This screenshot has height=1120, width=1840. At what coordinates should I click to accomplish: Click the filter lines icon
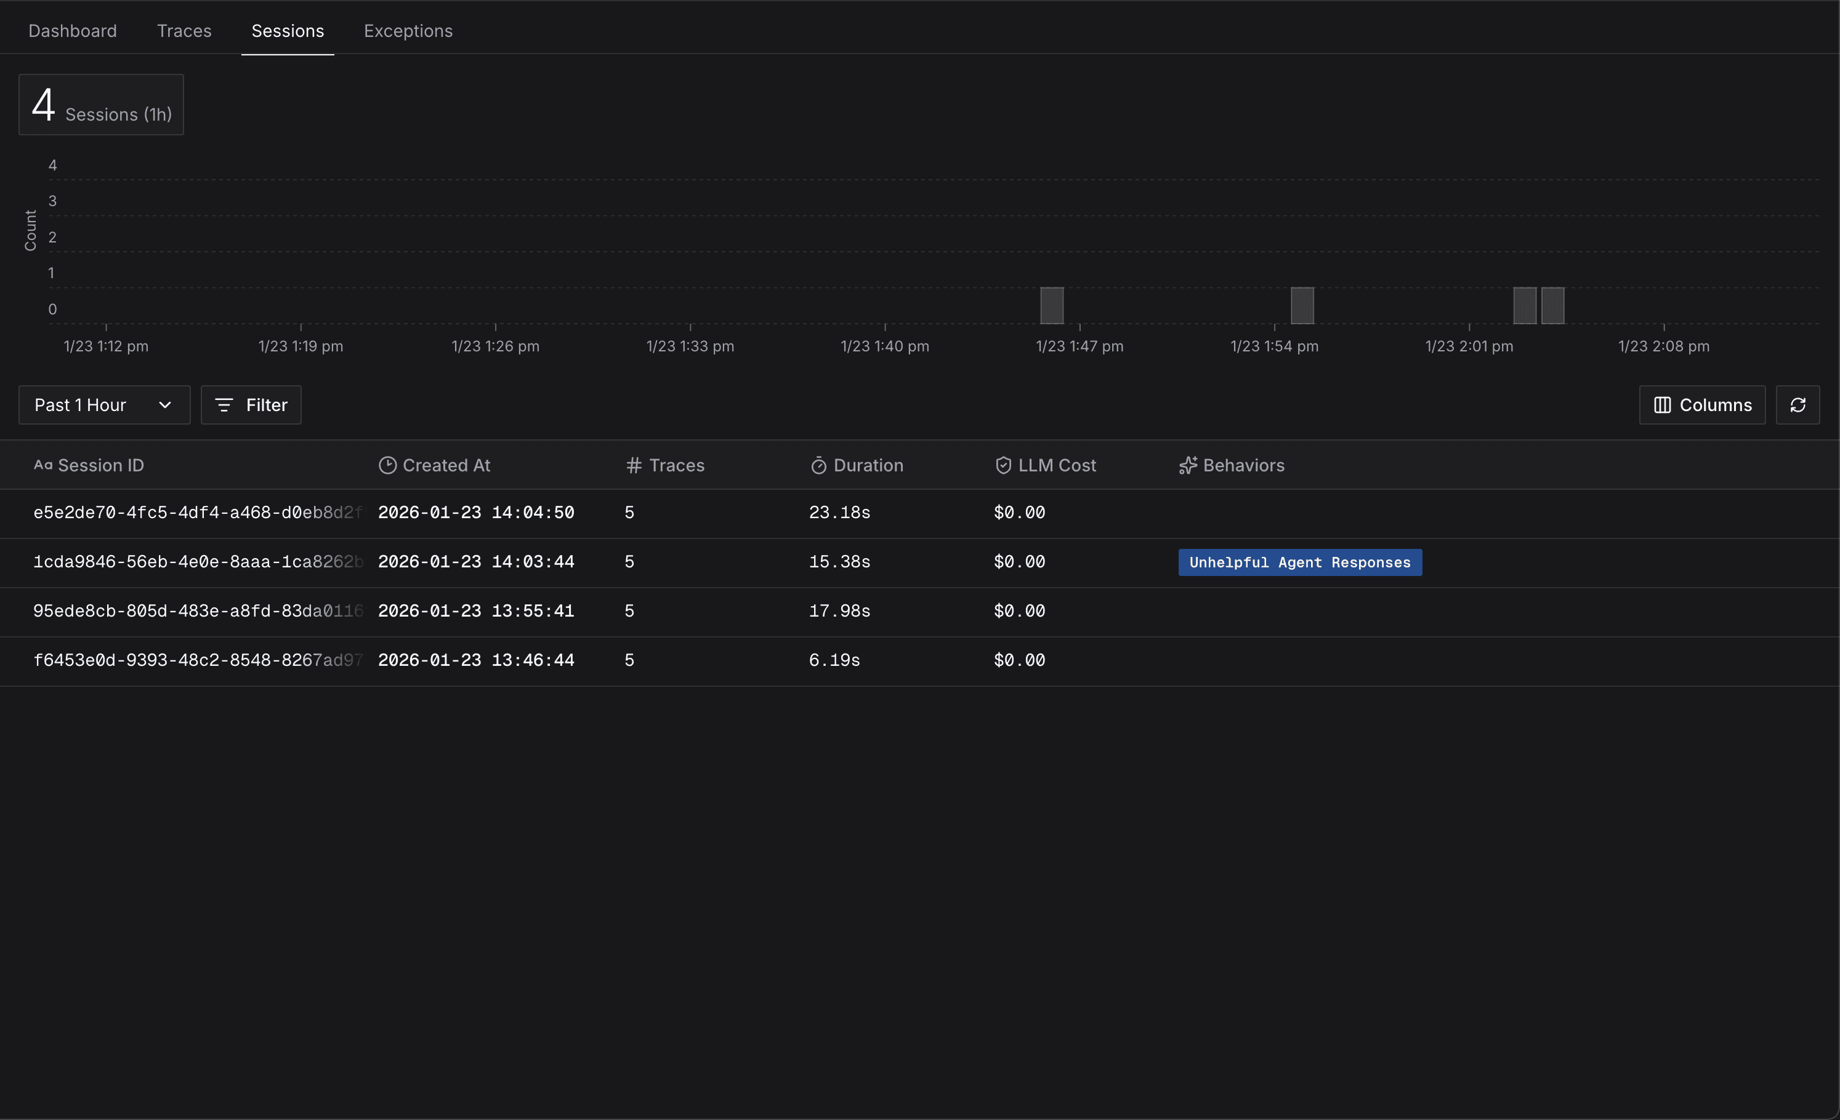tap(224, 405)
